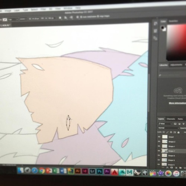Click the lock image pixels brush icon
The image size is (186, 186).
[167, 132]
